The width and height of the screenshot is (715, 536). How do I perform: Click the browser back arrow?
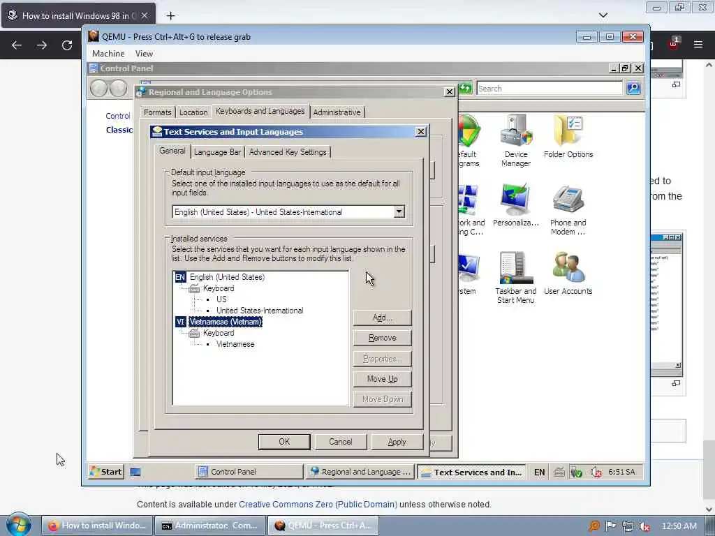17,45
